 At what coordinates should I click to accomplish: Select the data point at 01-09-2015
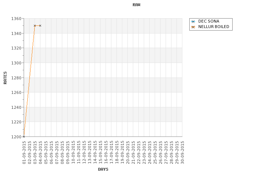[x=24, y=136]
